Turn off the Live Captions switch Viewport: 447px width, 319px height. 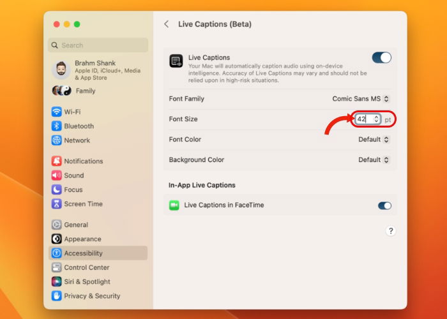pyautogui.click(x=381, y=57)
